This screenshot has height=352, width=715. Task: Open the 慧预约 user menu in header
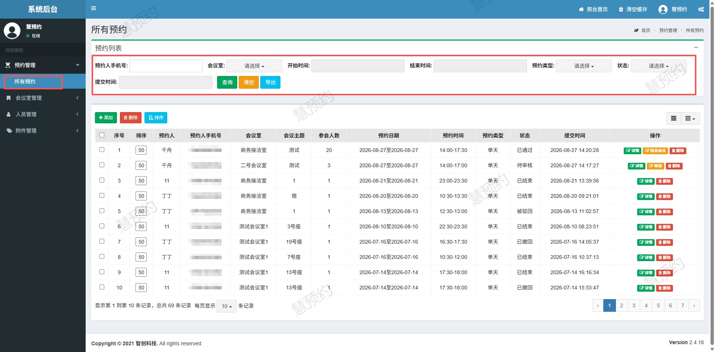point(673,9)
